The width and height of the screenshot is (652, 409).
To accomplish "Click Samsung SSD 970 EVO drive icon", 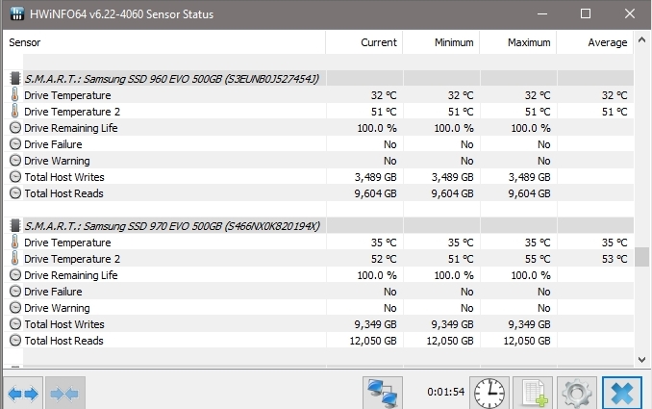I will point(15,225).
